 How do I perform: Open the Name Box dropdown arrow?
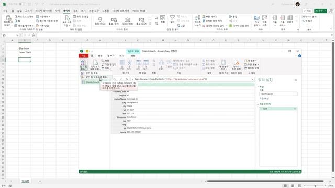pos(17,35)
